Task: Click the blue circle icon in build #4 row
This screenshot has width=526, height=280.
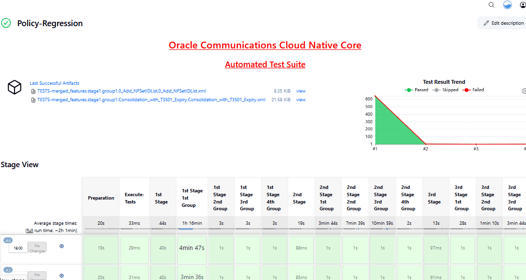Action: [x=62, y=246]
